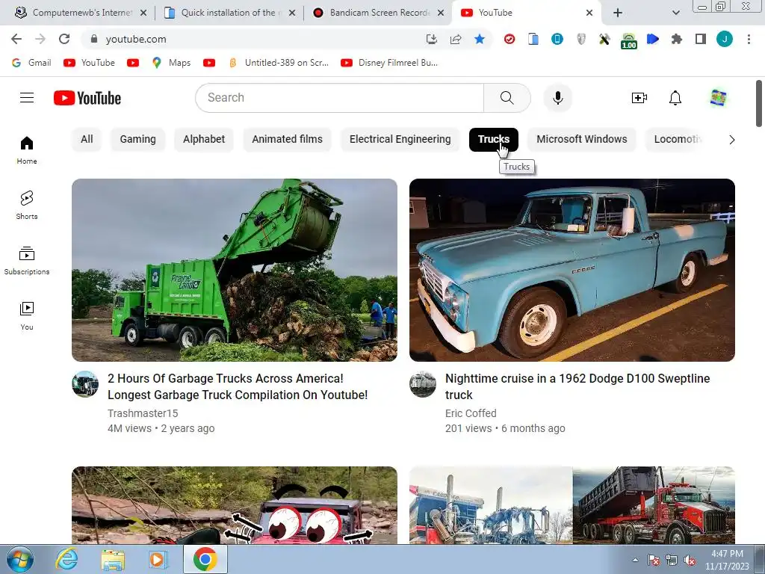The height and width of the screenshot is (574, 765).
Task: Switch to Bandicam Screen Recorder tab
Action: [378, 13]
